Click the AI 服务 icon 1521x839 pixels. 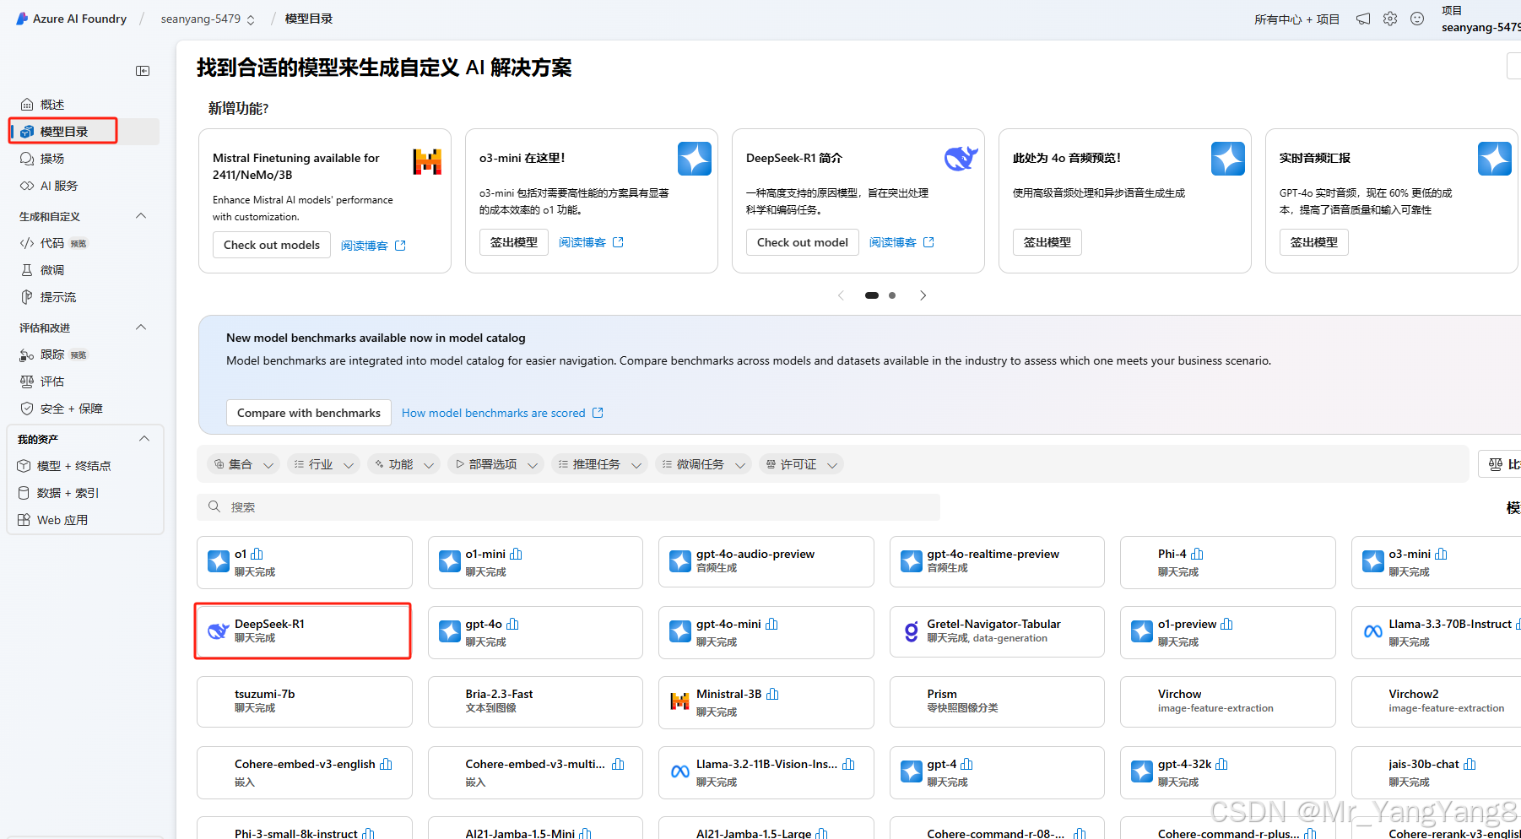27,186
